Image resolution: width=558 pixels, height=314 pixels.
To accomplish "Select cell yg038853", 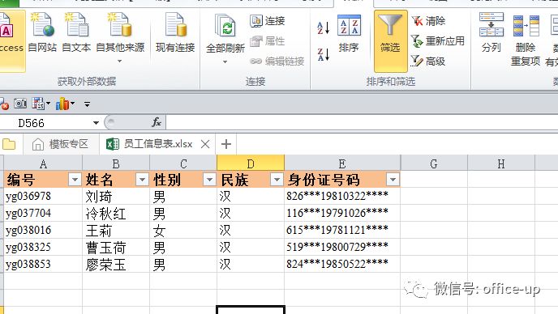I will point(43,265).
